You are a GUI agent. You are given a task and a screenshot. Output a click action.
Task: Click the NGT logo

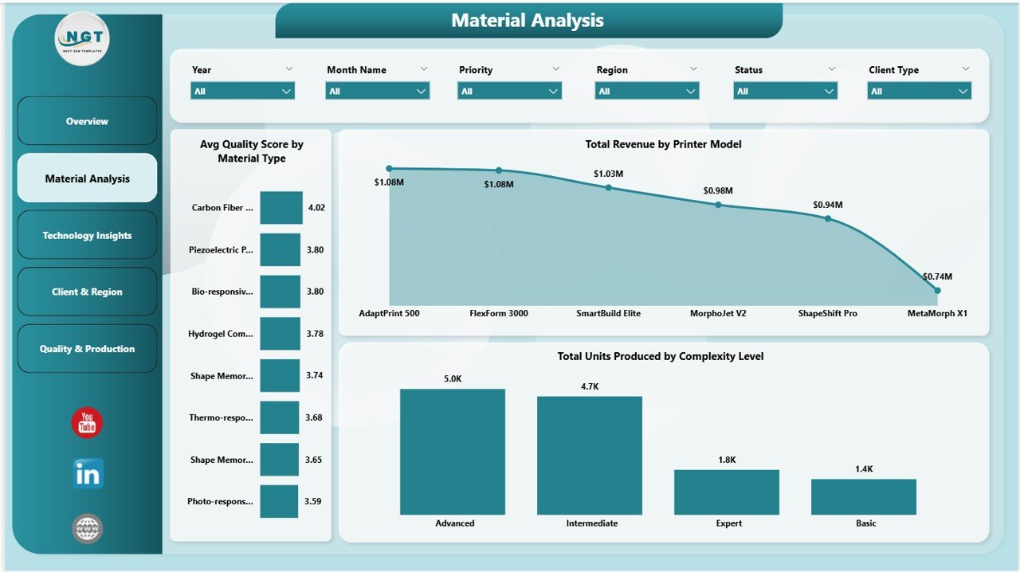[x=80, y=37]
